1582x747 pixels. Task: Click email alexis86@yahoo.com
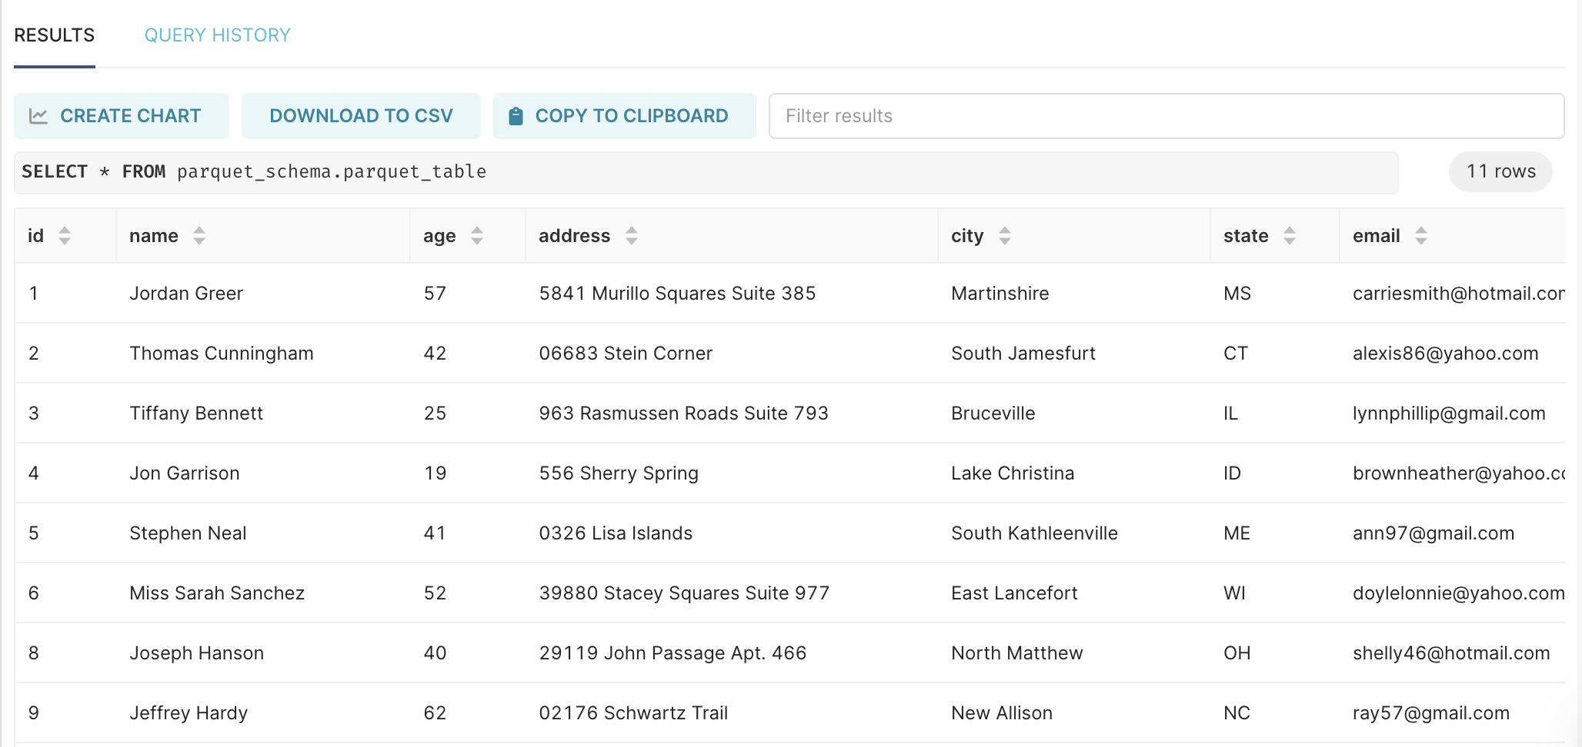tap(1446, 354)
